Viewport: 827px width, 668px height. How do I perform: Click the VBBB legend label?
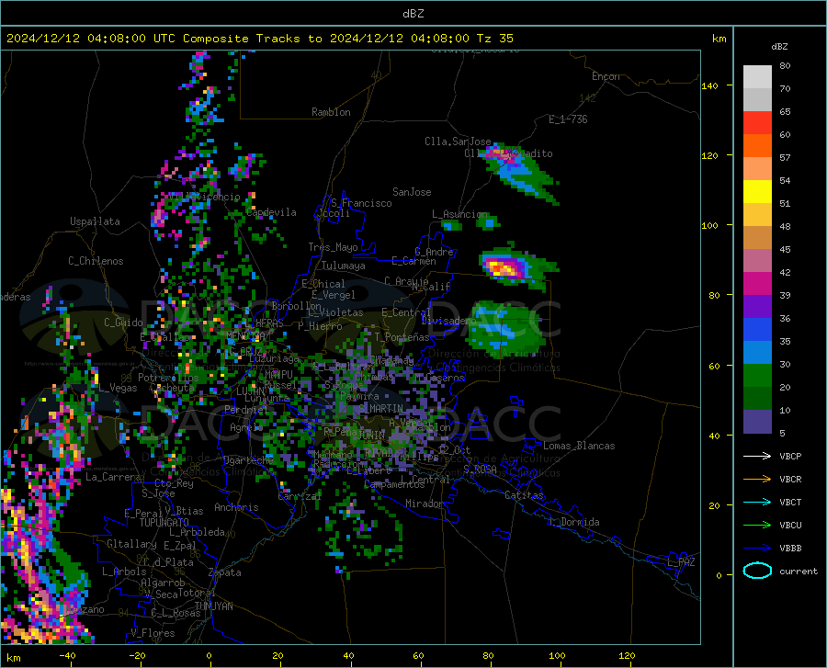[x=790, y=549]
